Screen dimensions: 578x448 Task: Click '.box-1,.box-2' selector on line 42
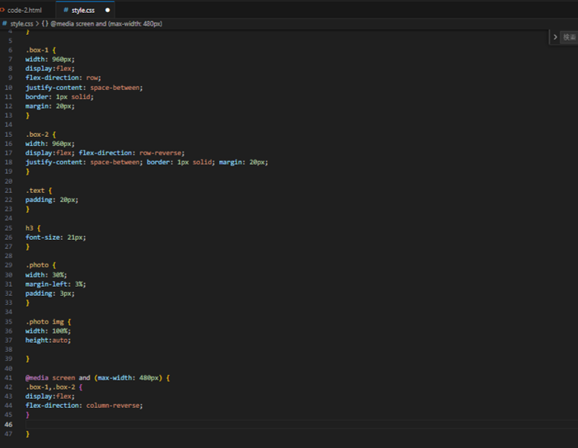50,387
